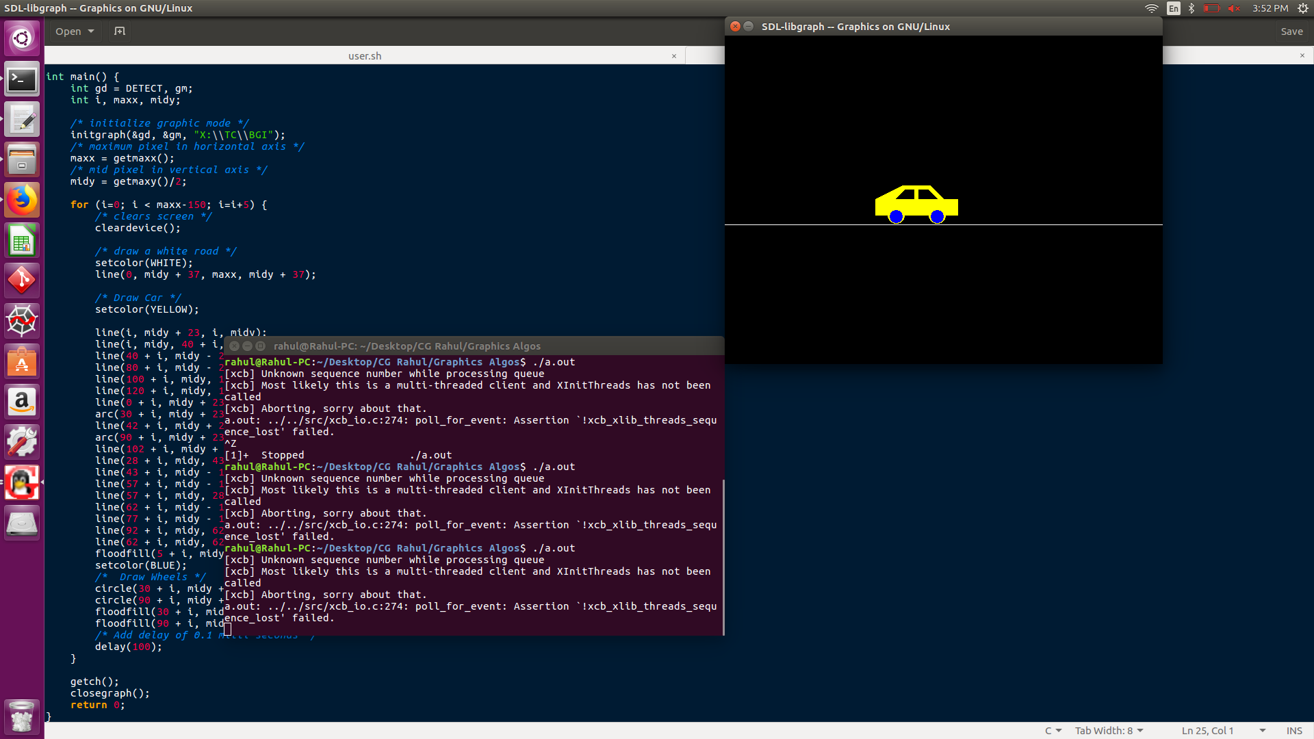The image size is (1314, 739).
Task: Open LibreOffice Calc from the launcher
Action: (x=22, y=241)
